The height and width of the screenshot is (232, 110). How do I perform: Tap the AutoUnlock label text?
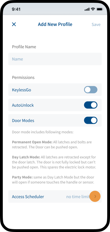pyautogui.click(x=23, y=105)
